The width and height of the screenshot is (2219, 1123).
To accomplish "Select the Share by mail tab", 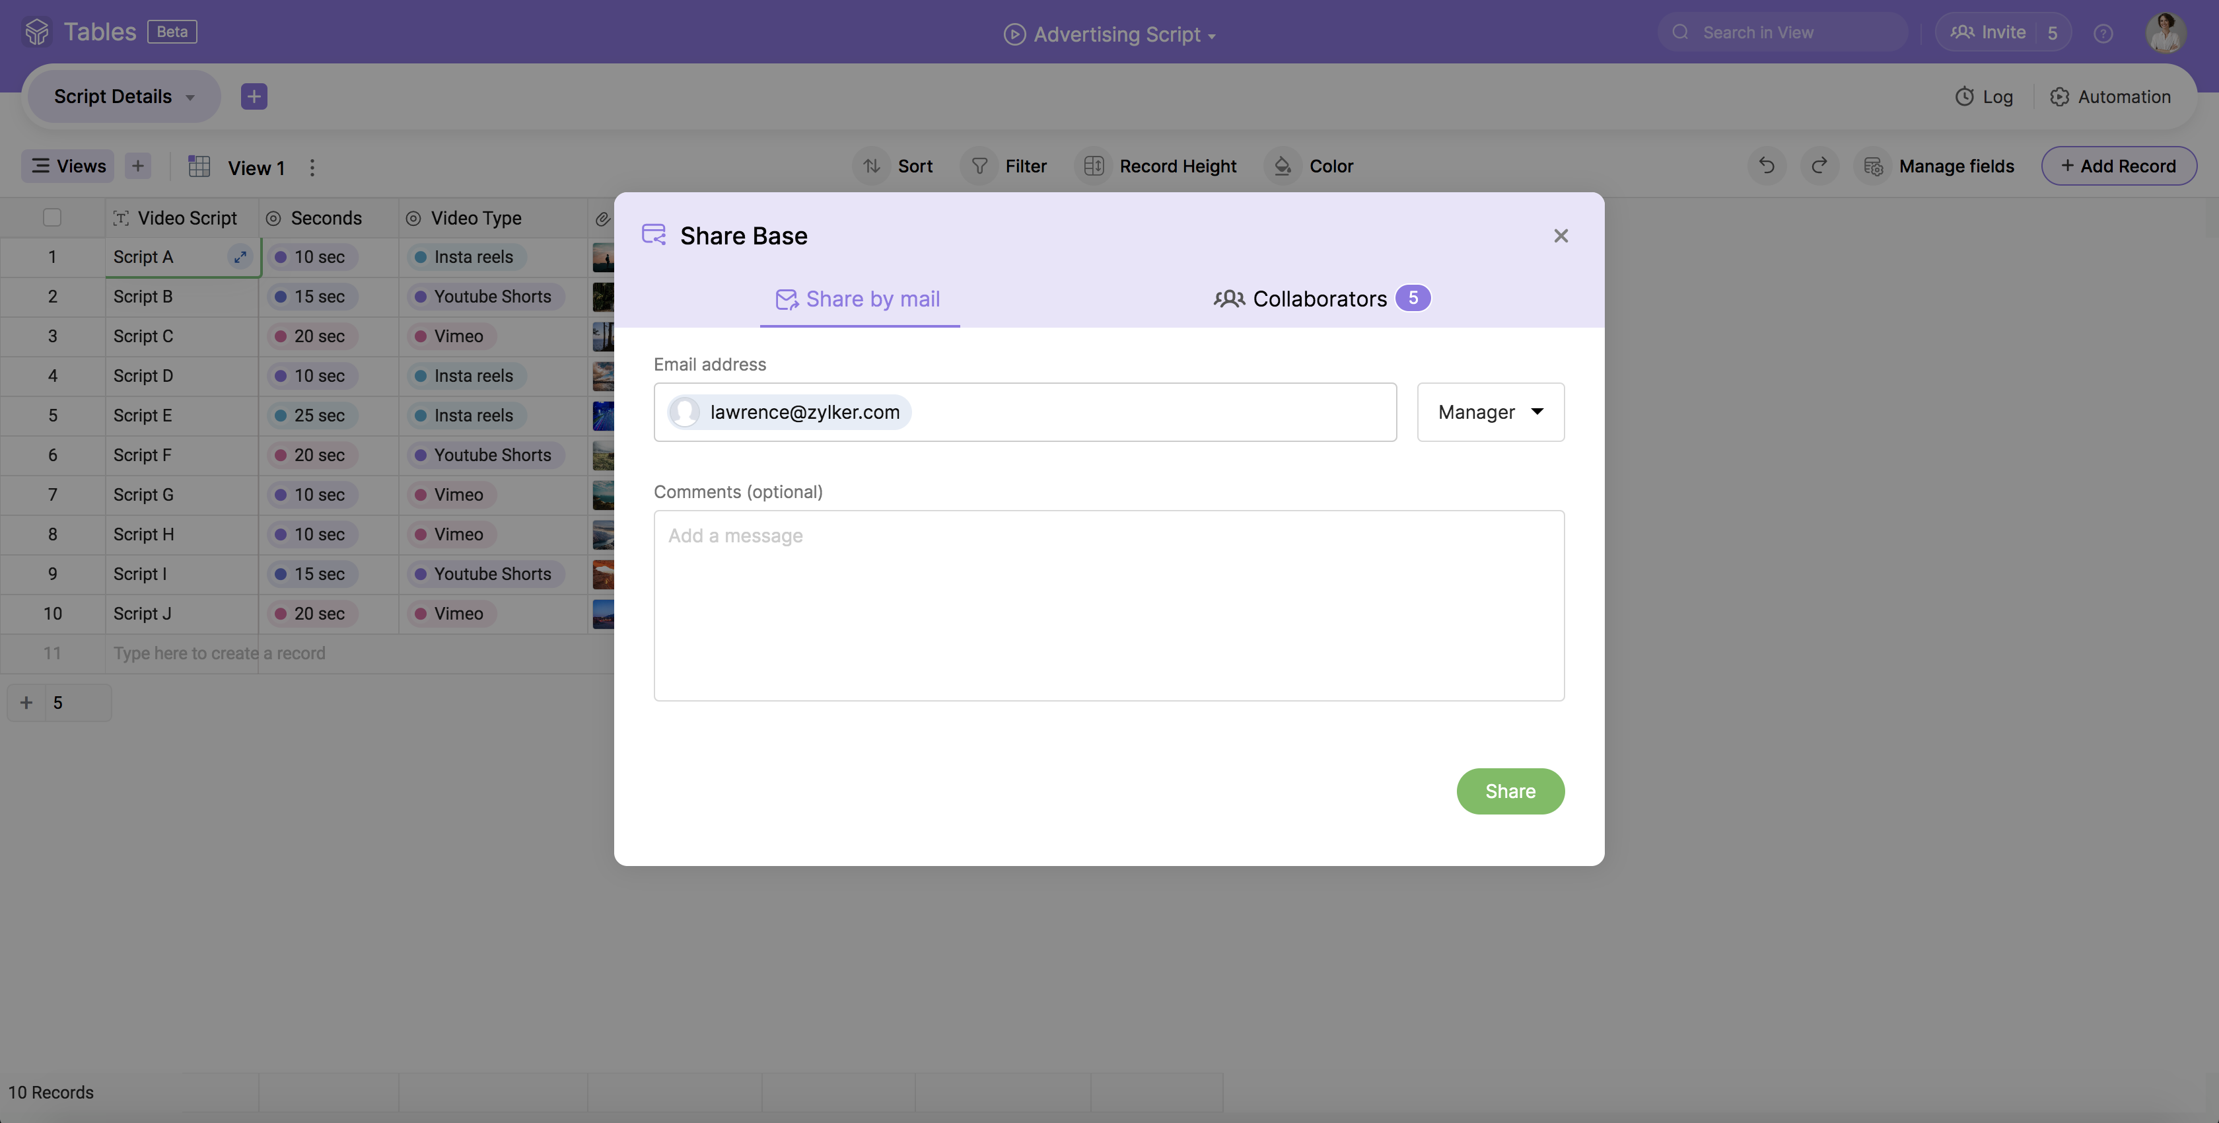I will (x=859, y=299).
